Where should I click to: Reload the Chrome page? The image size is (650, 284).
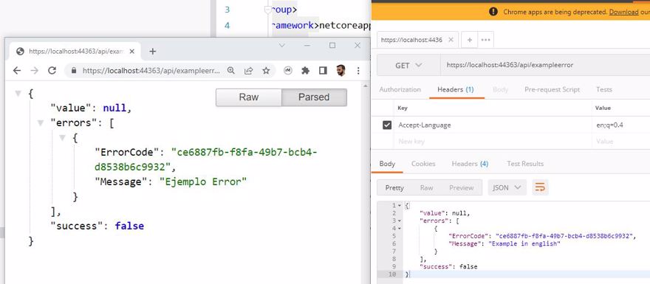52,71
